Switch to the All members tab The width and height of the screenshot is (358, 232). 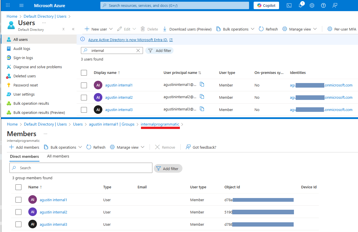tap(58, 156)
